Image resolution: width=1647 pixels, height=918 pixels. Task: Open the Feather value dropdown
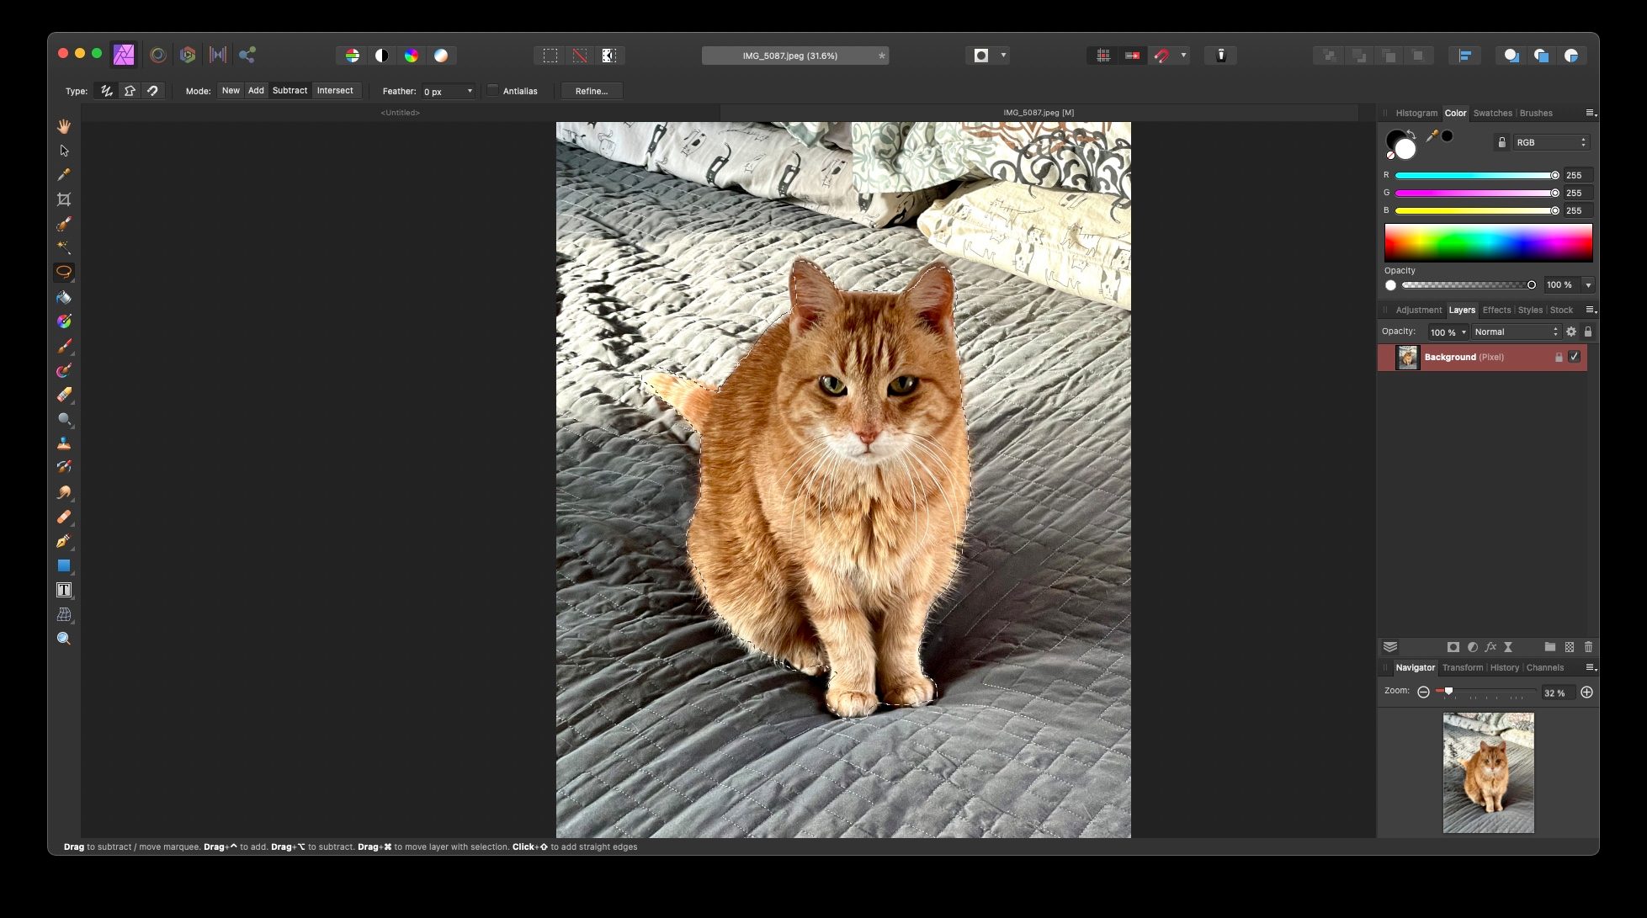click(470, 91)
